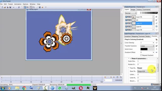162x91 pixels.
Task: Toggle visibility of Layer 96
Action: click(x=126, y=17)
